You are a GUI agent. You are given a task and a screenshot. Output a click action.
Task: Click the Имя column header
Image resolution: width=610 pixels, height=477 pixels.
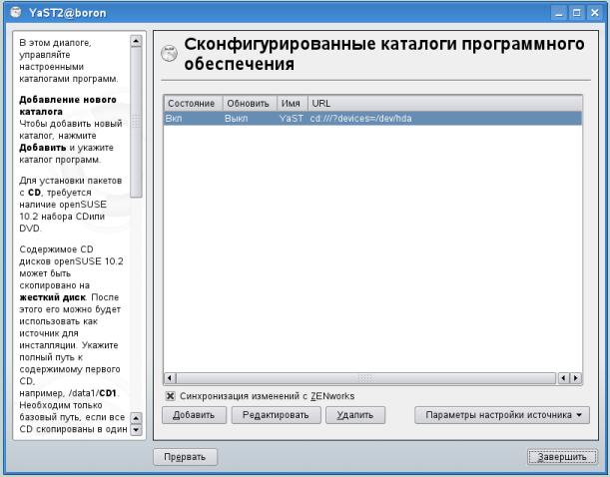[291, 103]
